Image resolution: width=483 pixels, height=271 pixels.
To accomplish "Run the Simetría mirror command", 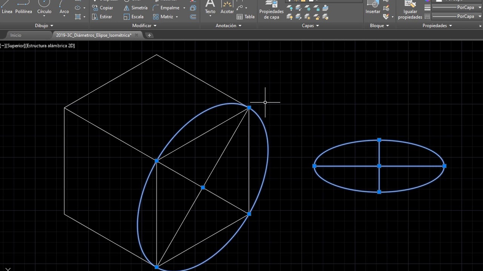I will (135, 8).
